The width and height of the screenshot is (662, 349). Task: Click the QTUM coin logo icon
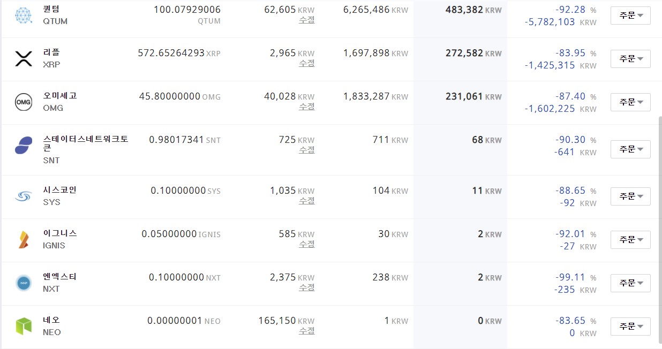[x=24, y=16]
